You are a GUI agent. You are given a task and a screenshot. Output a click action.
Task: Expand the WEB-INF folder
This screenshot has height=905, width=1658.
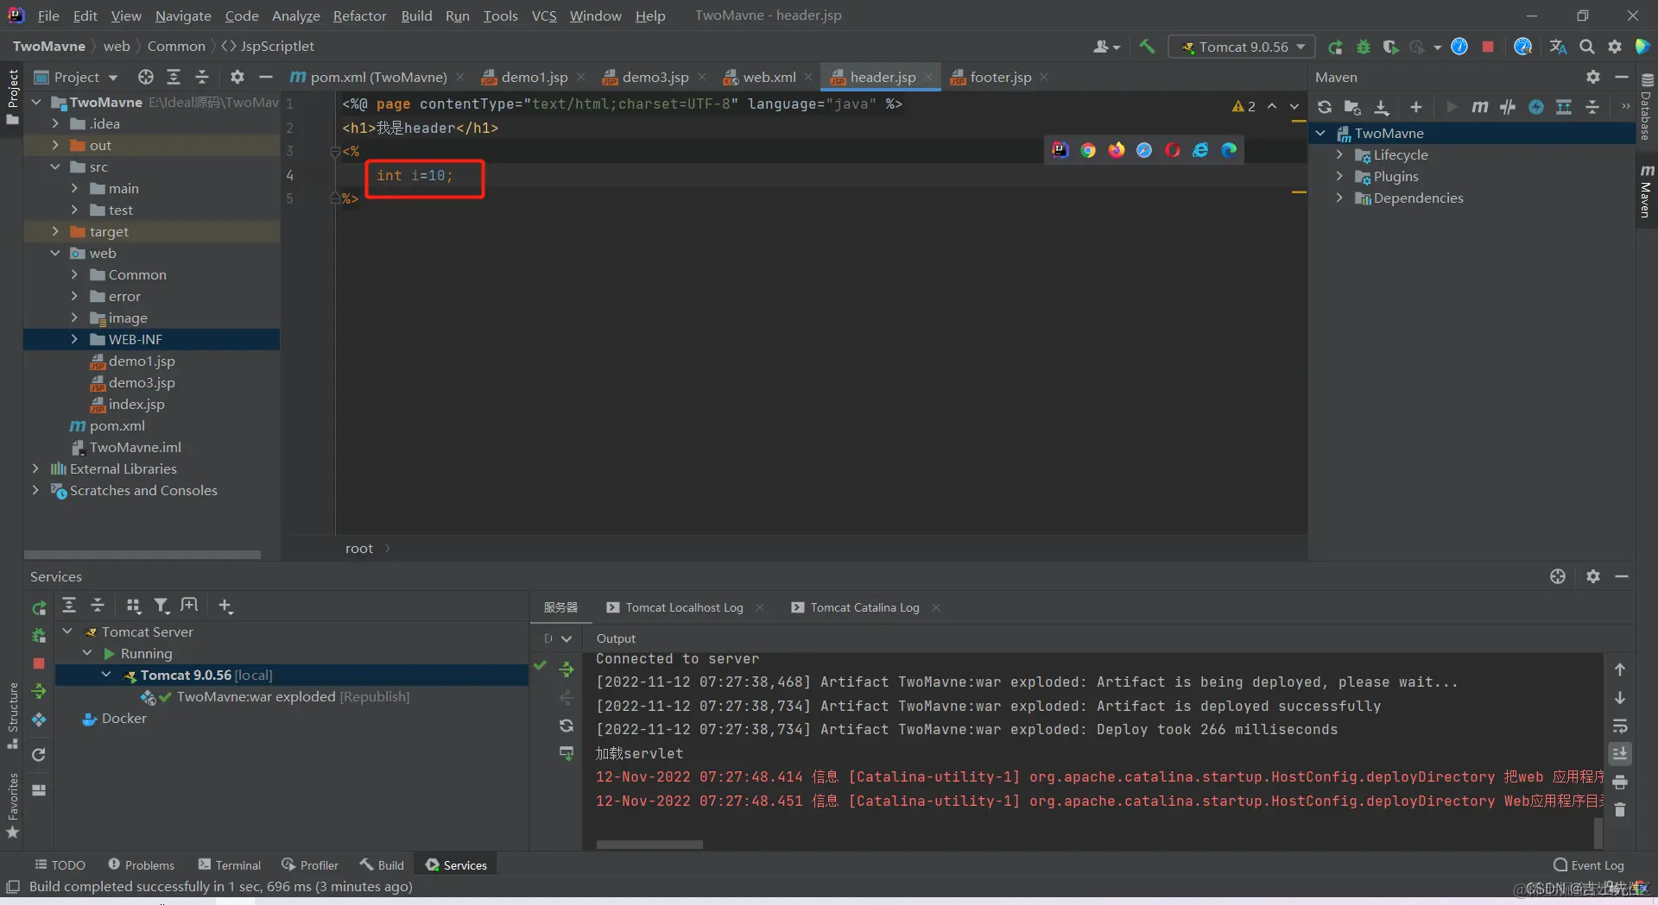pos(74,339)
